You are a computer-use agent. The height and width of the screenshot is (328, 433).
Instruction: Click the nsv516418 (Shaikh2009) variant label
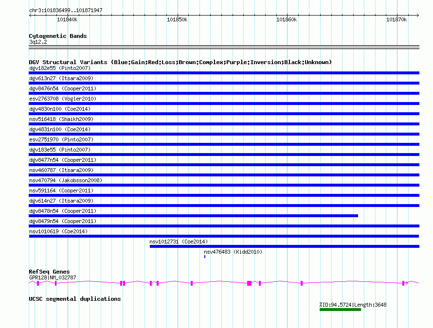pos(61,119)
